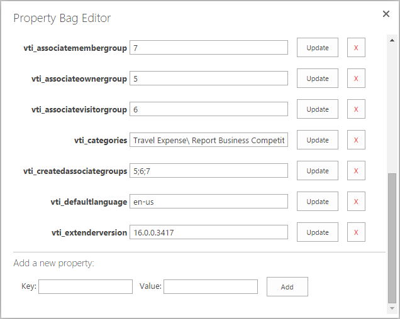Click the scrollbar up arrow
Viewport: 400px width, 319px height.
tap(392, 40)
